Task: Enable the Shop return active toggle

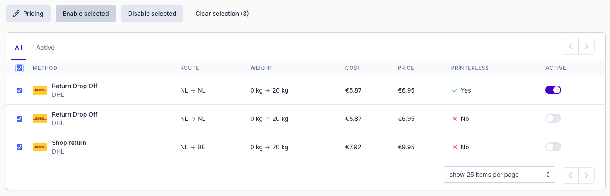Action: (553, 147)
